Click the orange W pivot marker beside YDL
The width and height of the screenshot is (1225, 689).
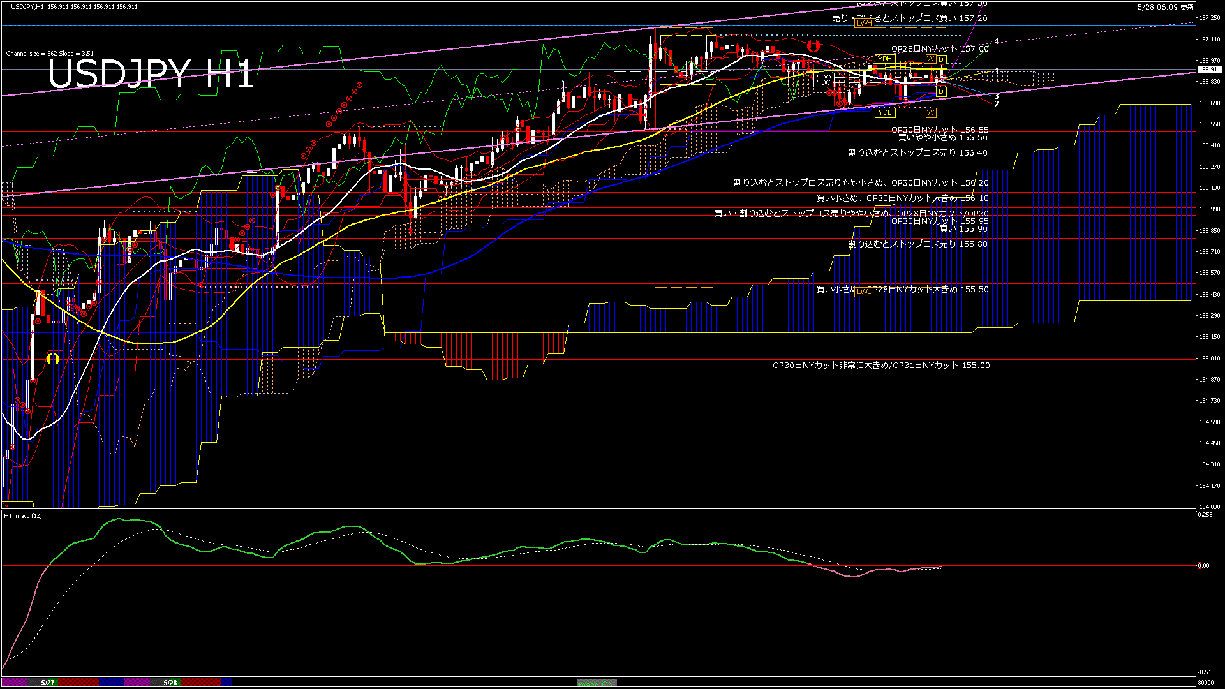[x=930, y=113]
